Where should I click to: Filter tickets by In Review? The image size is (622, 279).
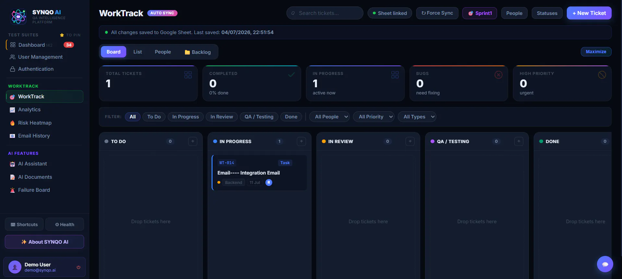[x=222, y=117]
